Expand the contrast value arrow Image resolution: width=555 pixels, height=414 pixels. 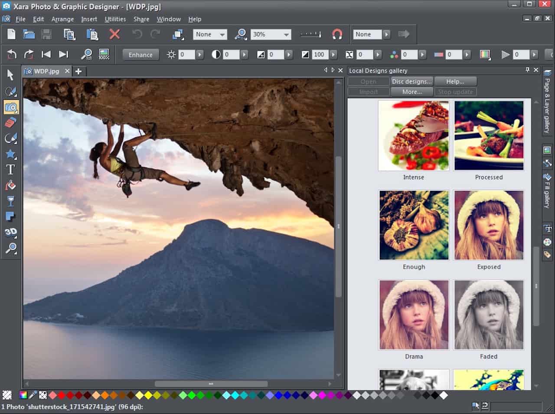tap(245, 55)
